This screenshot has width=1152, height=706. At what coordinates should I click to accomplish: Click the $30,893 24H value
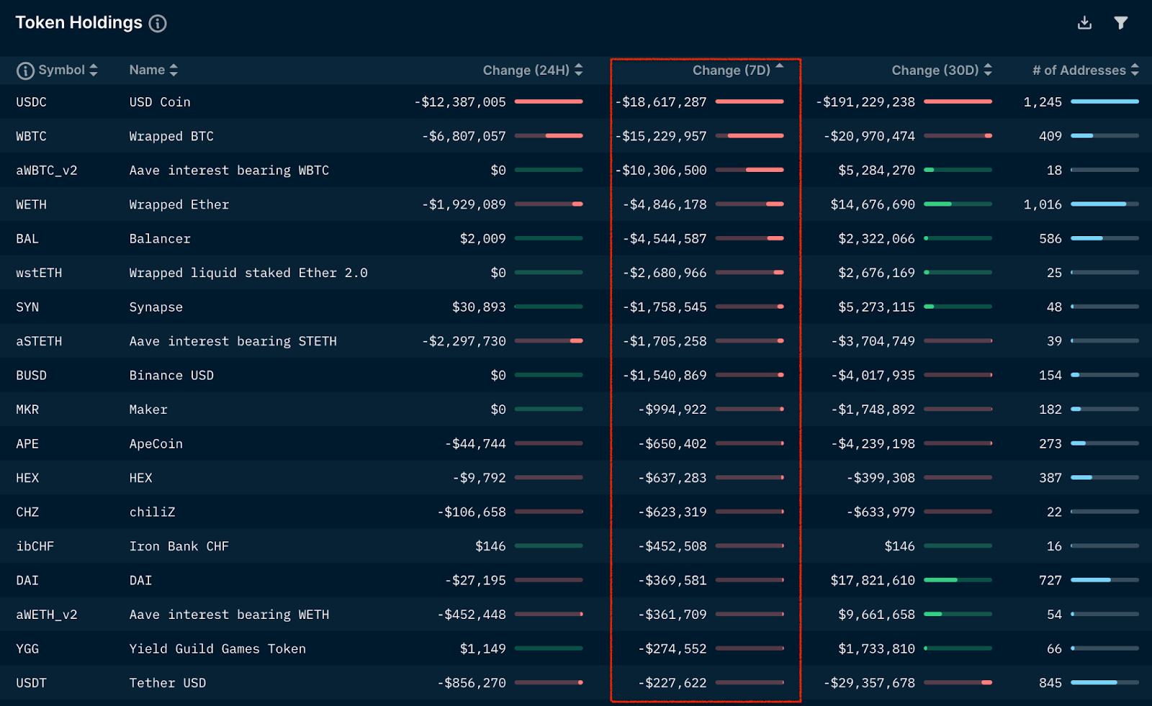(x=479, y=307)
